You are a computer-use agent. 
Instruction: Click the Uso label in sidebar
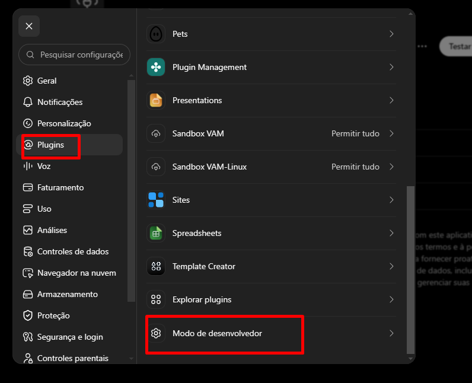(x=44, y=209)
